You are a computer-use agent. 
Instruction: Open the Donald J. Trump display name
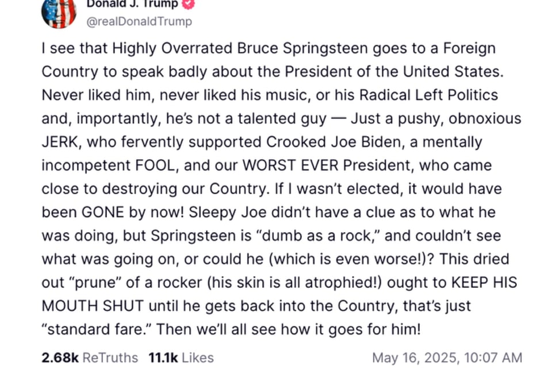click(x=132, y=3)
